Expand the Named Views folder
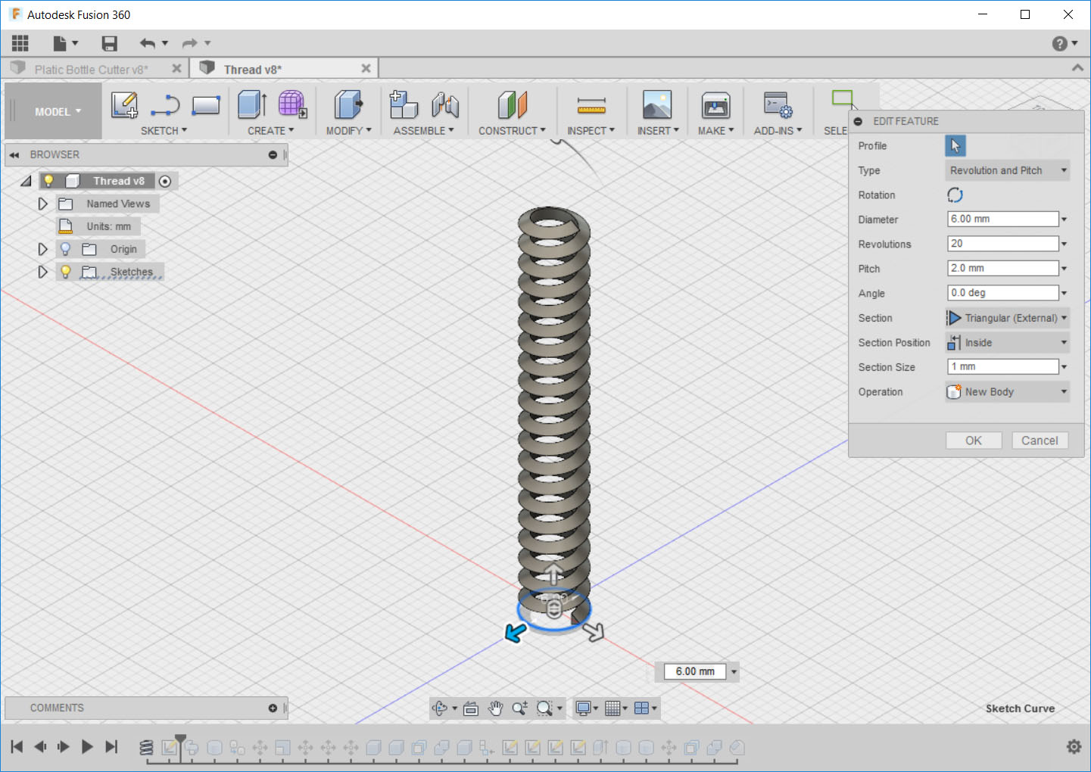The width and height of the screenshot is (1091, 772). (42, 204)
